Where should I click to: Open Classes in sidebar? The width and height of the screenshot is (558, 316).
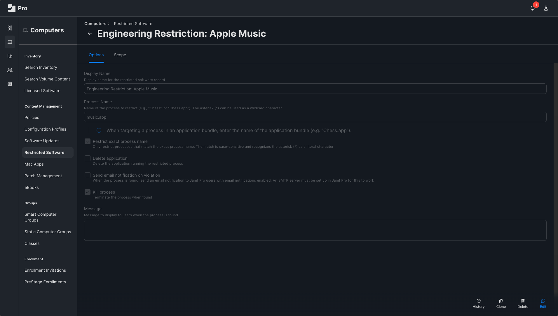(32, 243)
